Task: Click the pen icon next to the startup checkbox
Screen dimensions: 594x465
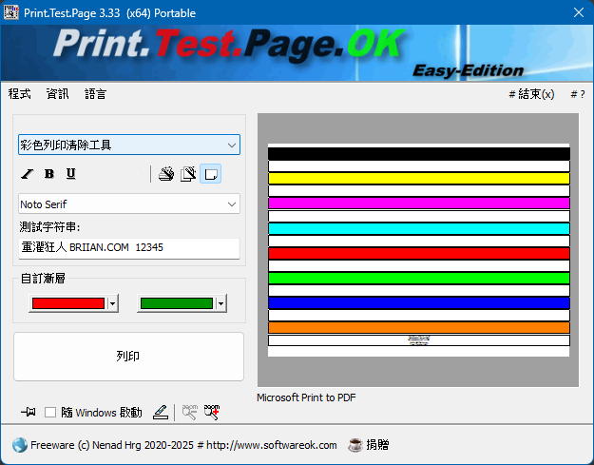Action: (x=161, y=412)
